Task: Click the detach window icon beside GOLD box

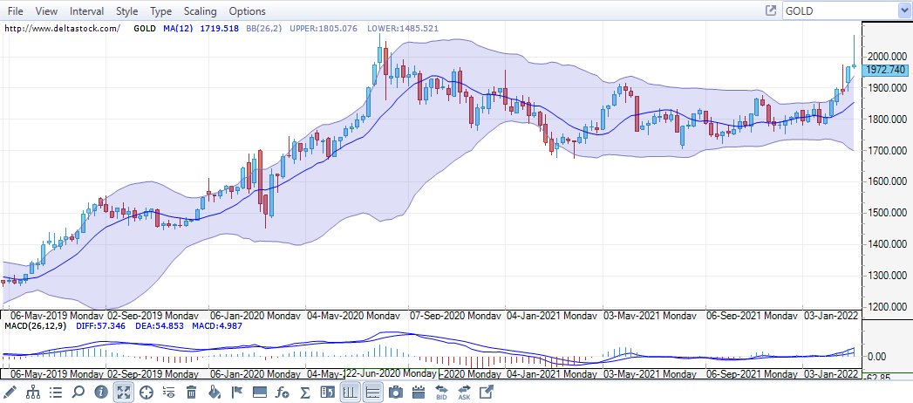Action: click(x=770, y=10)
